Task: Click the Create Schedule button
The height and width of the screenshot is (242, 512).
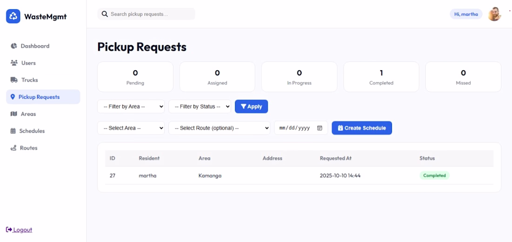Action: 362,128
